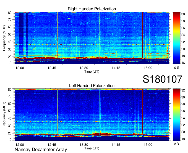Screen dimensions: 188x153
Task: Click the Right Handed Polarization title
Action: (x=92, y=9)
